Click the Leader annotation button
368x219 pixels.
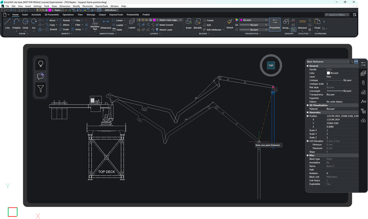[x=118, y=25]
